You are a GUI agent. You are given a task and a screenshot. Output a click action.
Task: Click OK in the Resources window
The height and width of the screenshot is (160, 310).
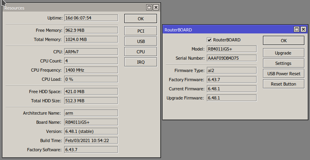click(141, 19)
